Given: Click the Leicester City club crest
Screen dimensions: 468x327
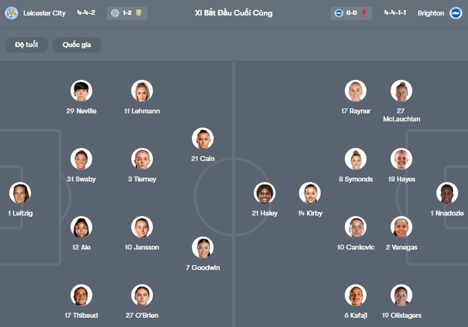Looking at the screenshot, I should (x=11, y=13).
